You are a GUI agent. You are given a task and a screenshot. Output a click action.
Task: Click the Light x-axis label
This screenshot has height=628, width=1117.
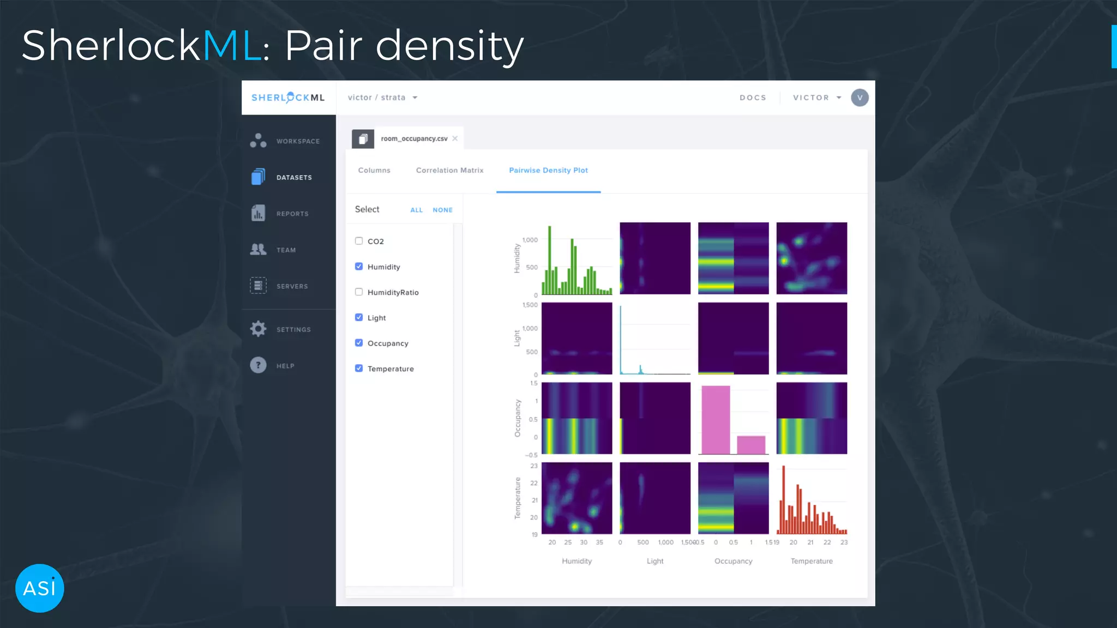[x=655, y=561]
